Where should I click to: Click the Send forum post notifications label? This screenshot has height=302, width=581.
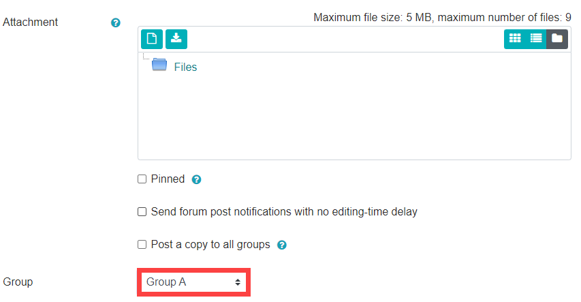tap(284, 212)
